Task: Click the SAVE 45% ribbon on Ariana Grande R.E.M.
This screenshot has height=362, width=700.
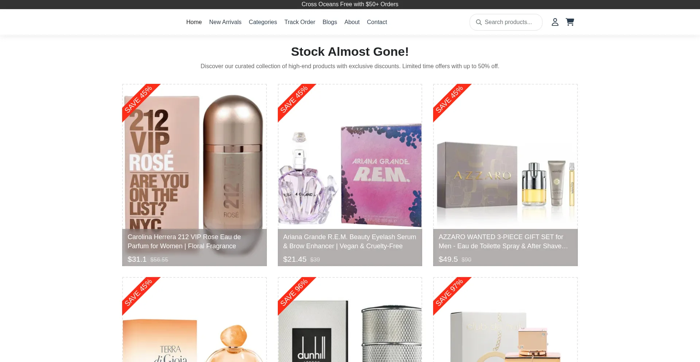Action: [x=294, y=100]
